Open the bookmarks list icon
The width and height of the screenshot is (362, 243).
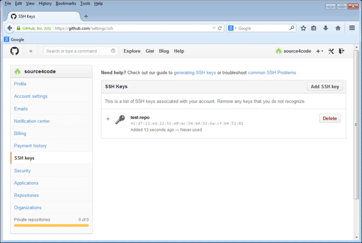click(x=314, y=28)
